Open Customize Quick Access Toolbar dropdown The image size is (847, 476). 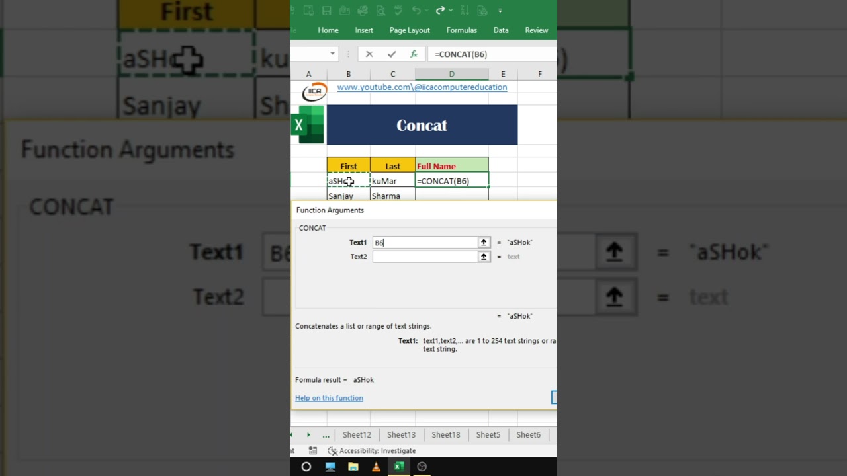[x=500, y=11]
